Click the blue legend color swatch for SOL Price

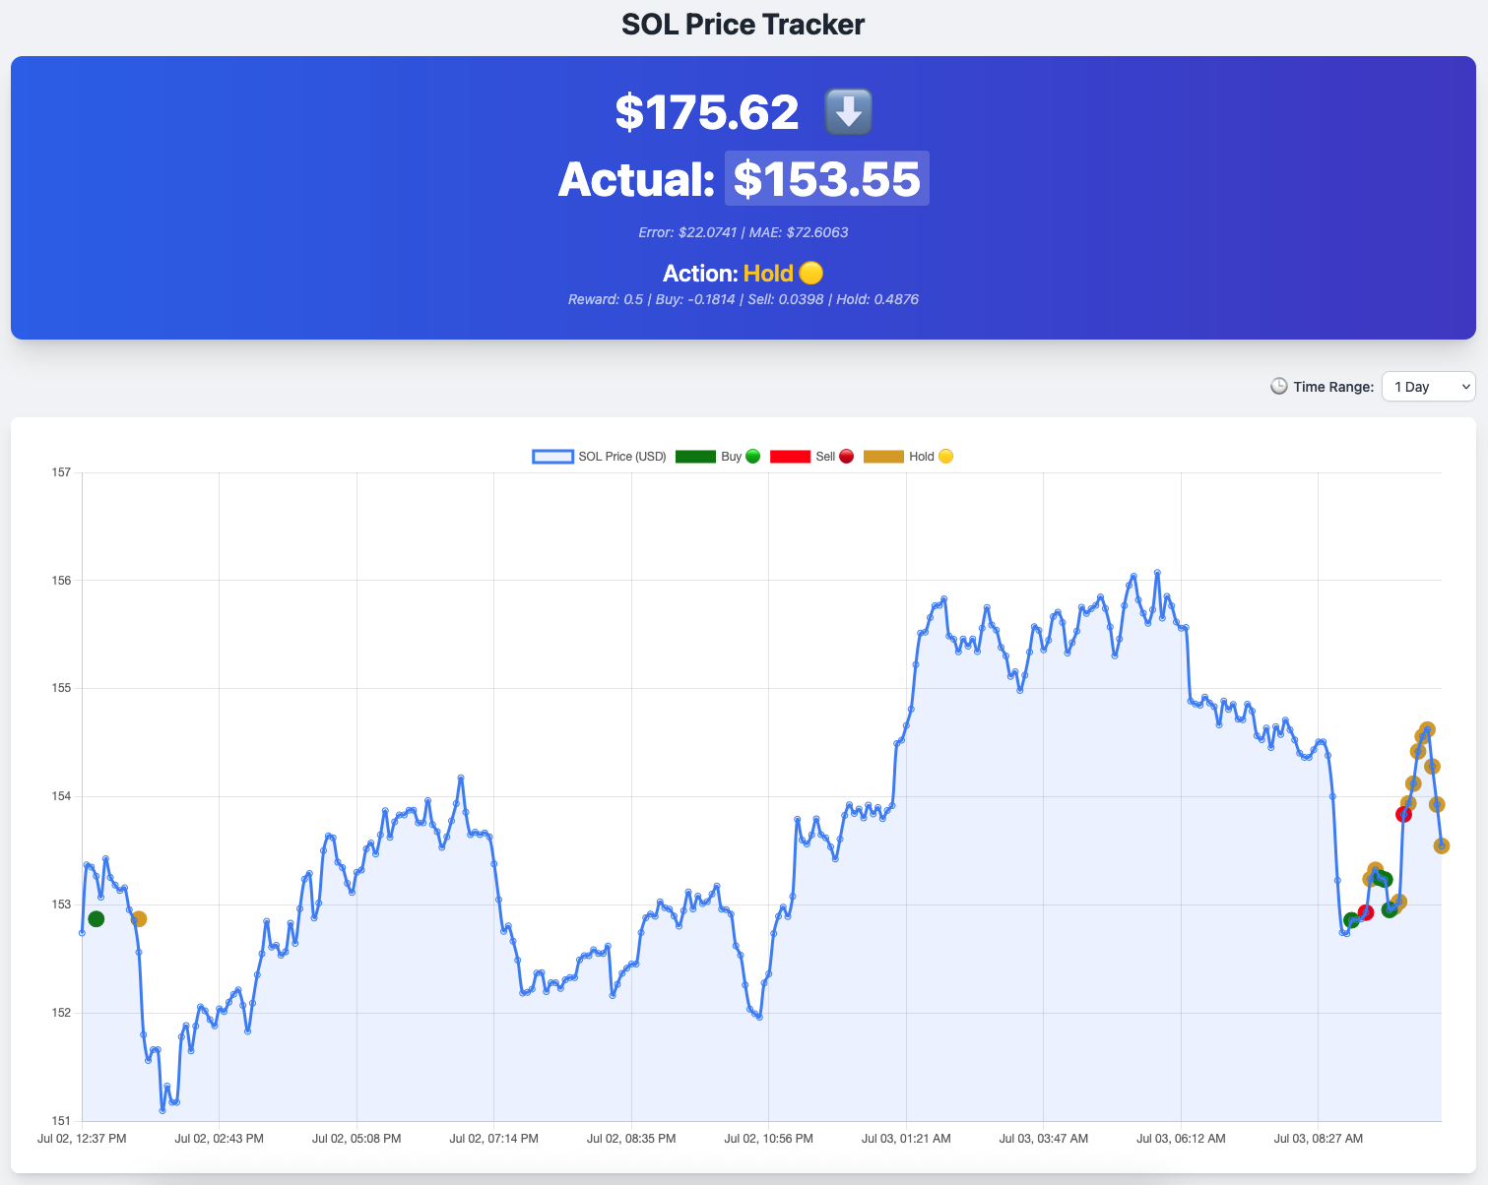pyautogui.click(x=551, y=456)
